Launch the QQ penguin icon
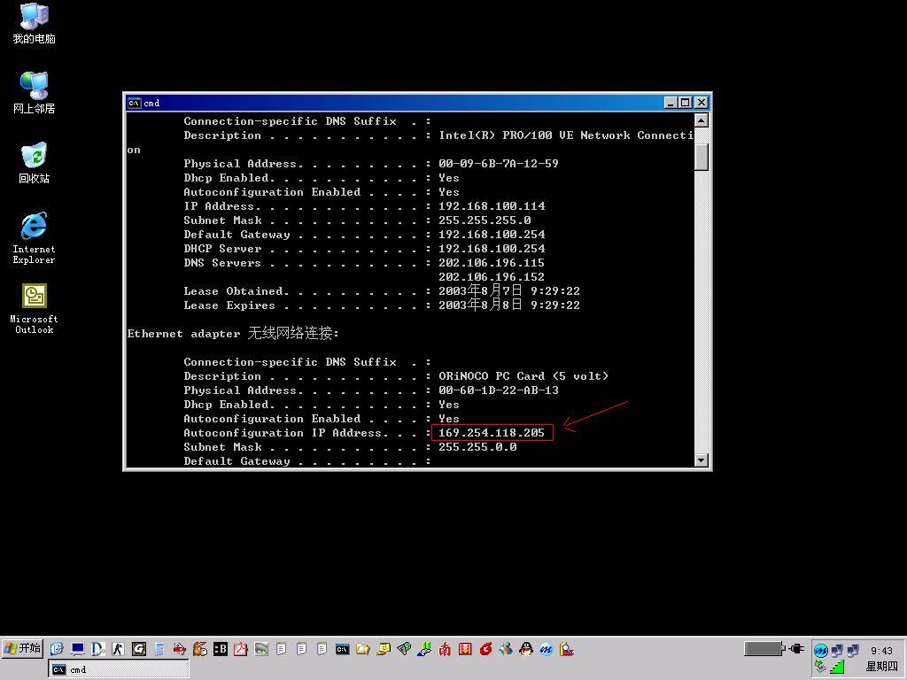Image resolution: width=907 pixels, height=680 pixels. point(526,649)
